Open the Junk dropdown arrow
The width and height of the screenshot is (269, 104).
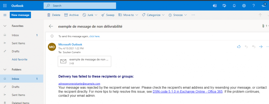tap(96, 15)
